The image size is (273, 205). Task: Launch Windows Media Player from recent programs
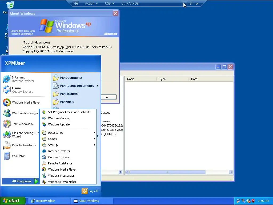(22, 102)
